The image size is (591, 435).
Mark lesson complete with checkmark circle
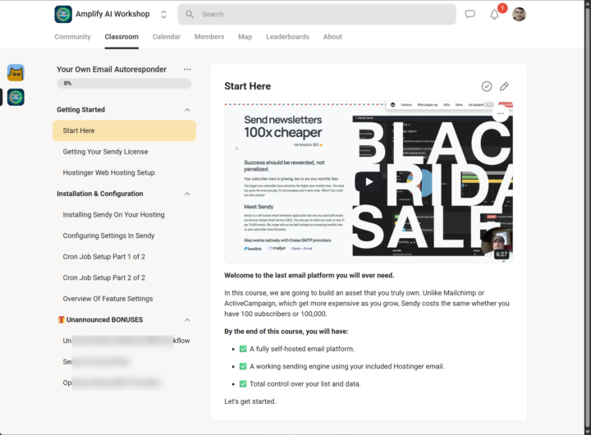pos(487,86)
